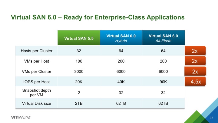Viewport: 218px width, 123px height.
Task: Select the 100 value for VMs per Host
Action: [79, 61]
